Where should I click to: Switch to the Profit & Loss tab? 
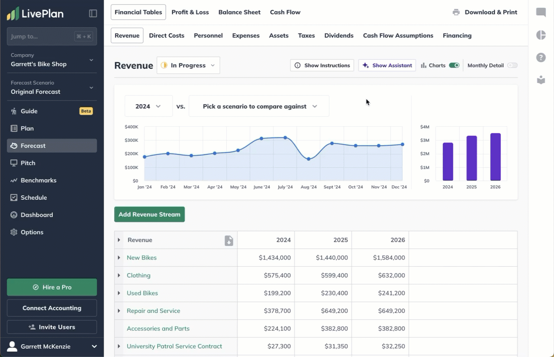(190, 12)
